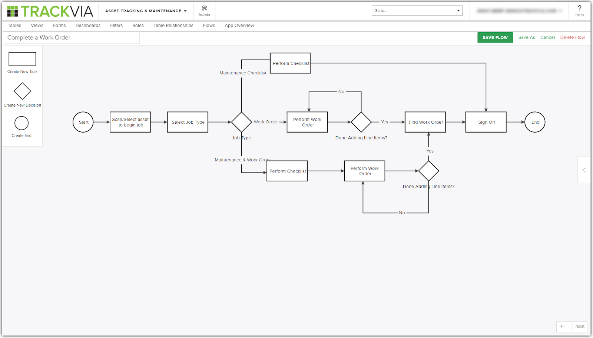Screen dimensions: 593x338
Task: Open the Views menu
Action: (x=37, y=26)
